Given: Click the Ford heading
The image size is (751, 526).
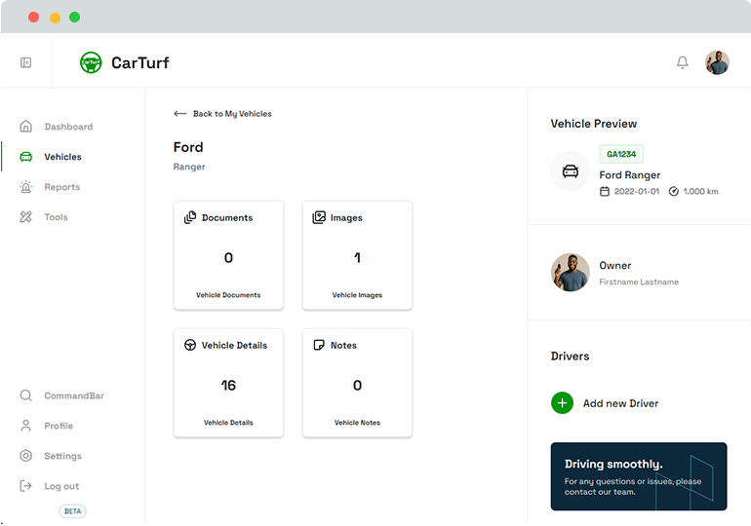Looking at the screenshot, I should pyautogui.click(x=188, y=147).
